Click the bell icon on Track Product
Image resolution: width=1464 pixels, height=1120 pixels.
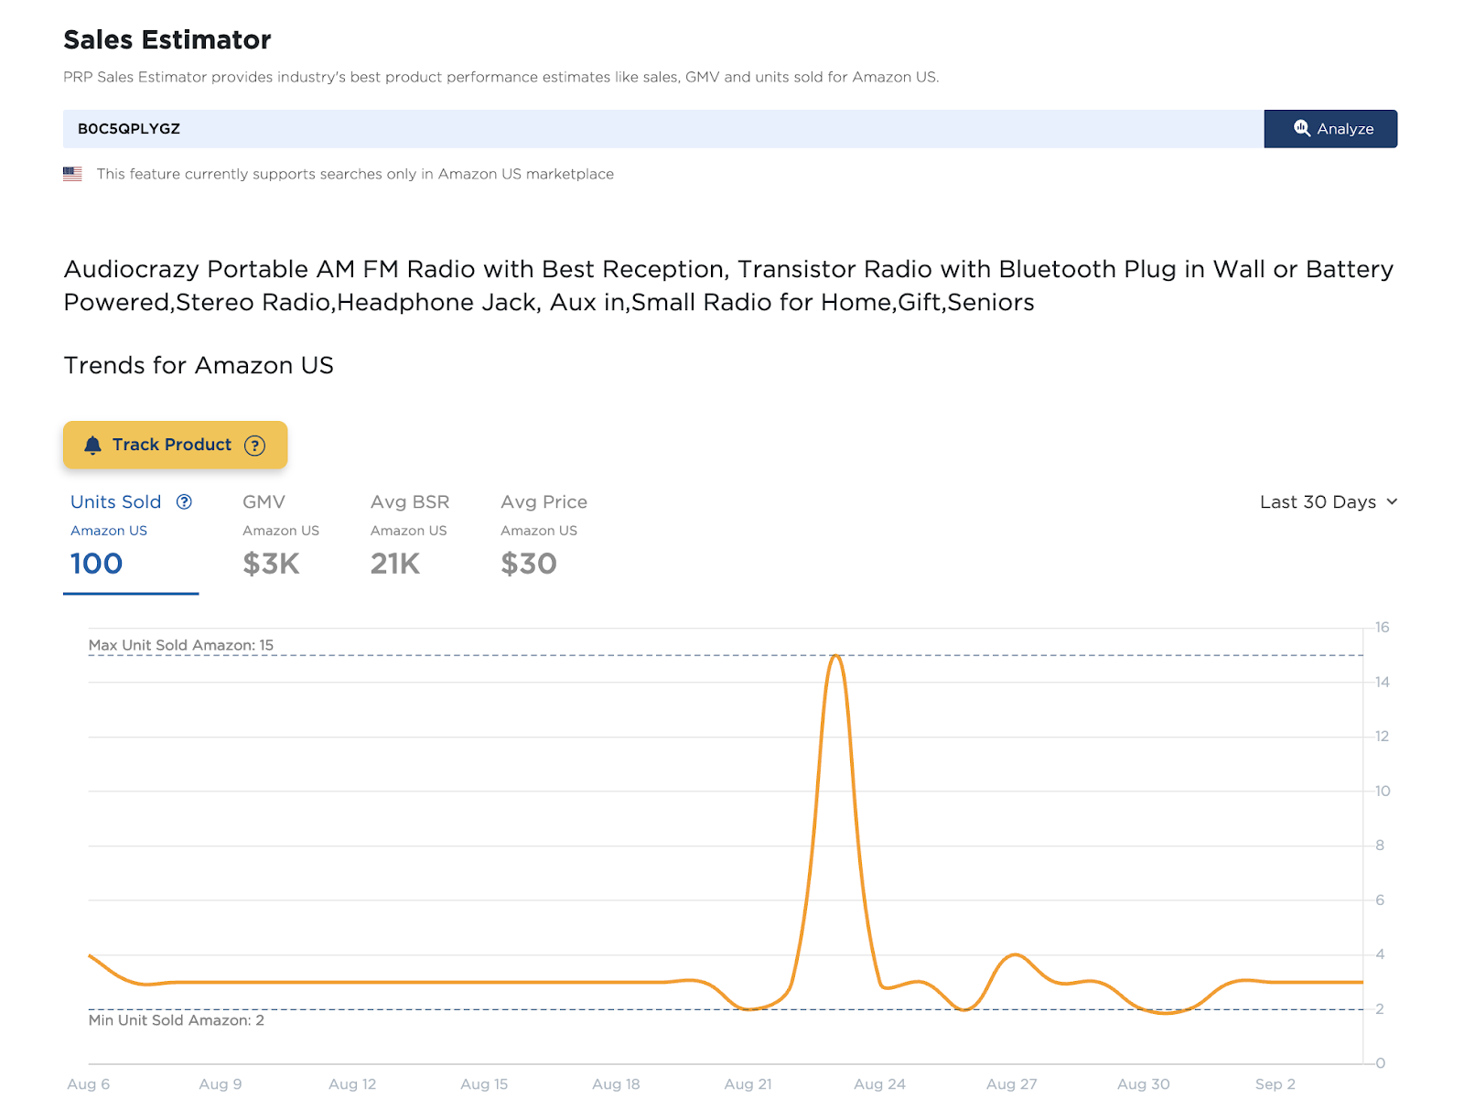92,446
